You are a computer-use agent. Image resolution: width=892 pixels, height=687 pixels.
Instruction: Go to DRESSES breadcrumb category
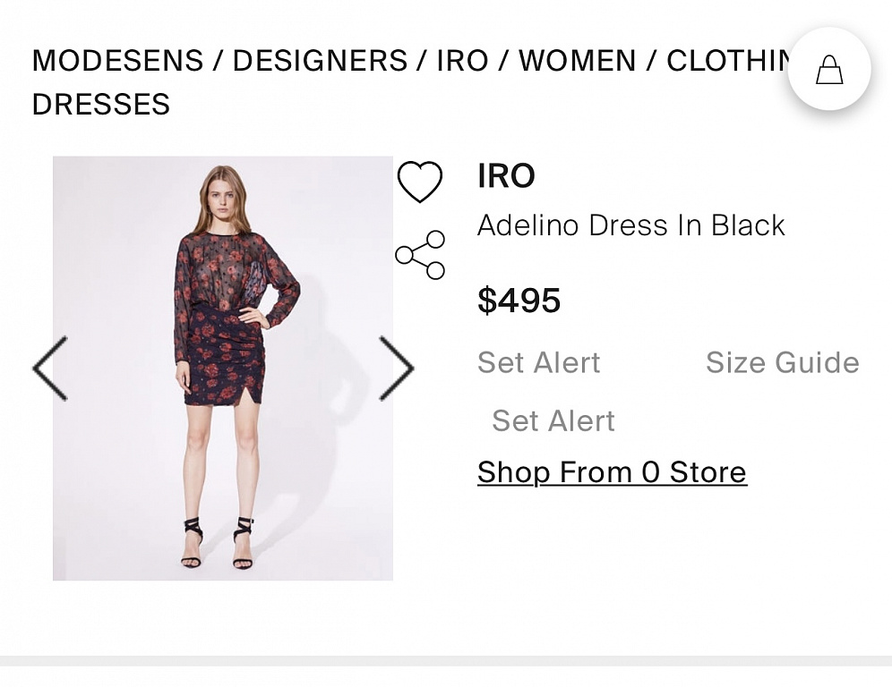[100, 104]
